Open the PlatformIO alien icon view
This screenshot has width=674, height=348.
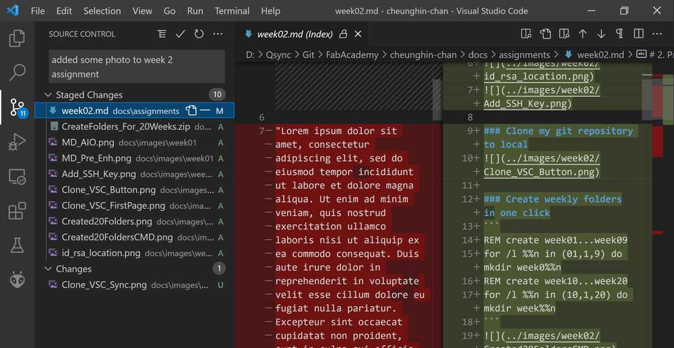(18, 279)
